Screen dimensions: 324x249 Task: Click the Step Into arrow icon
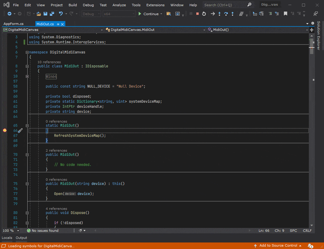pos(219,14)
